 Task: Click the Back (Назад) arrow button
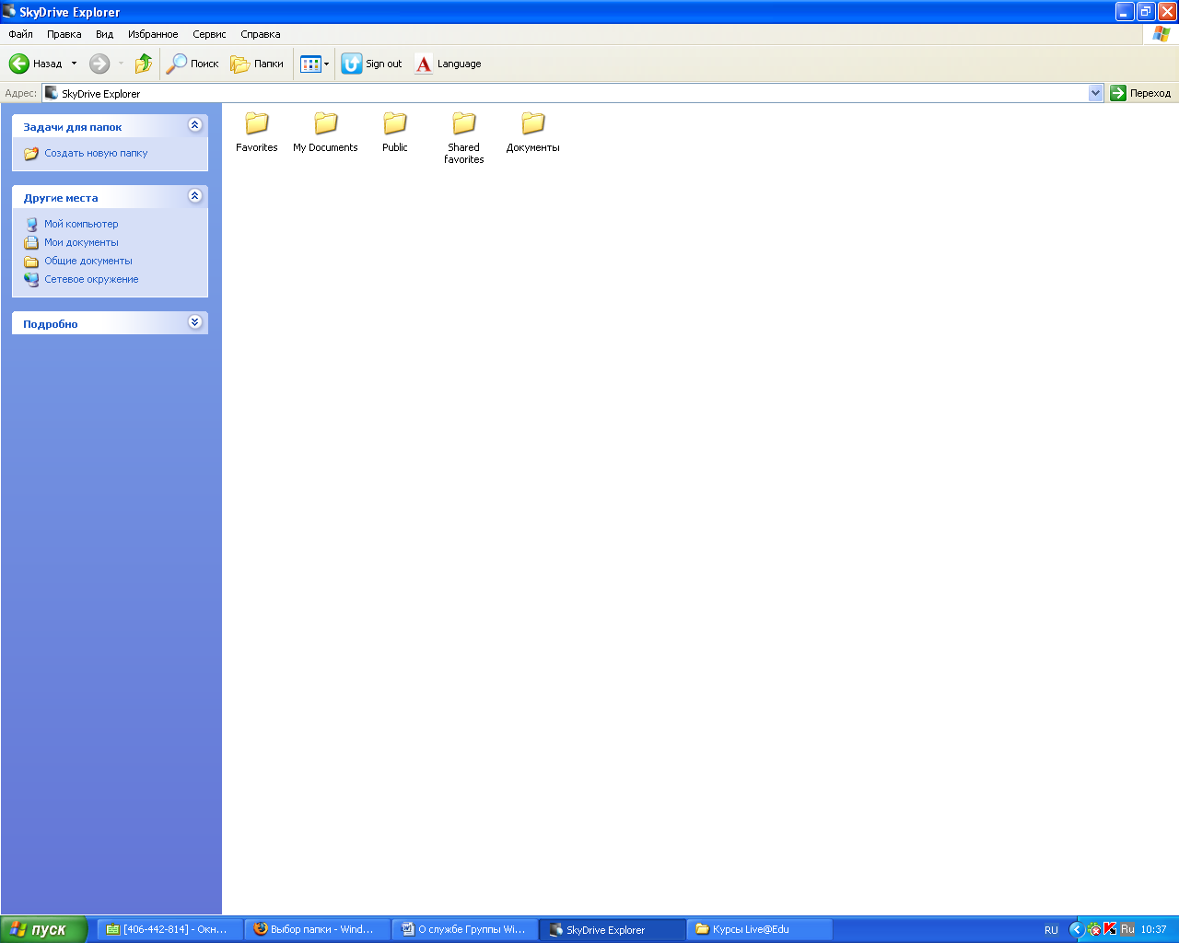35,64
